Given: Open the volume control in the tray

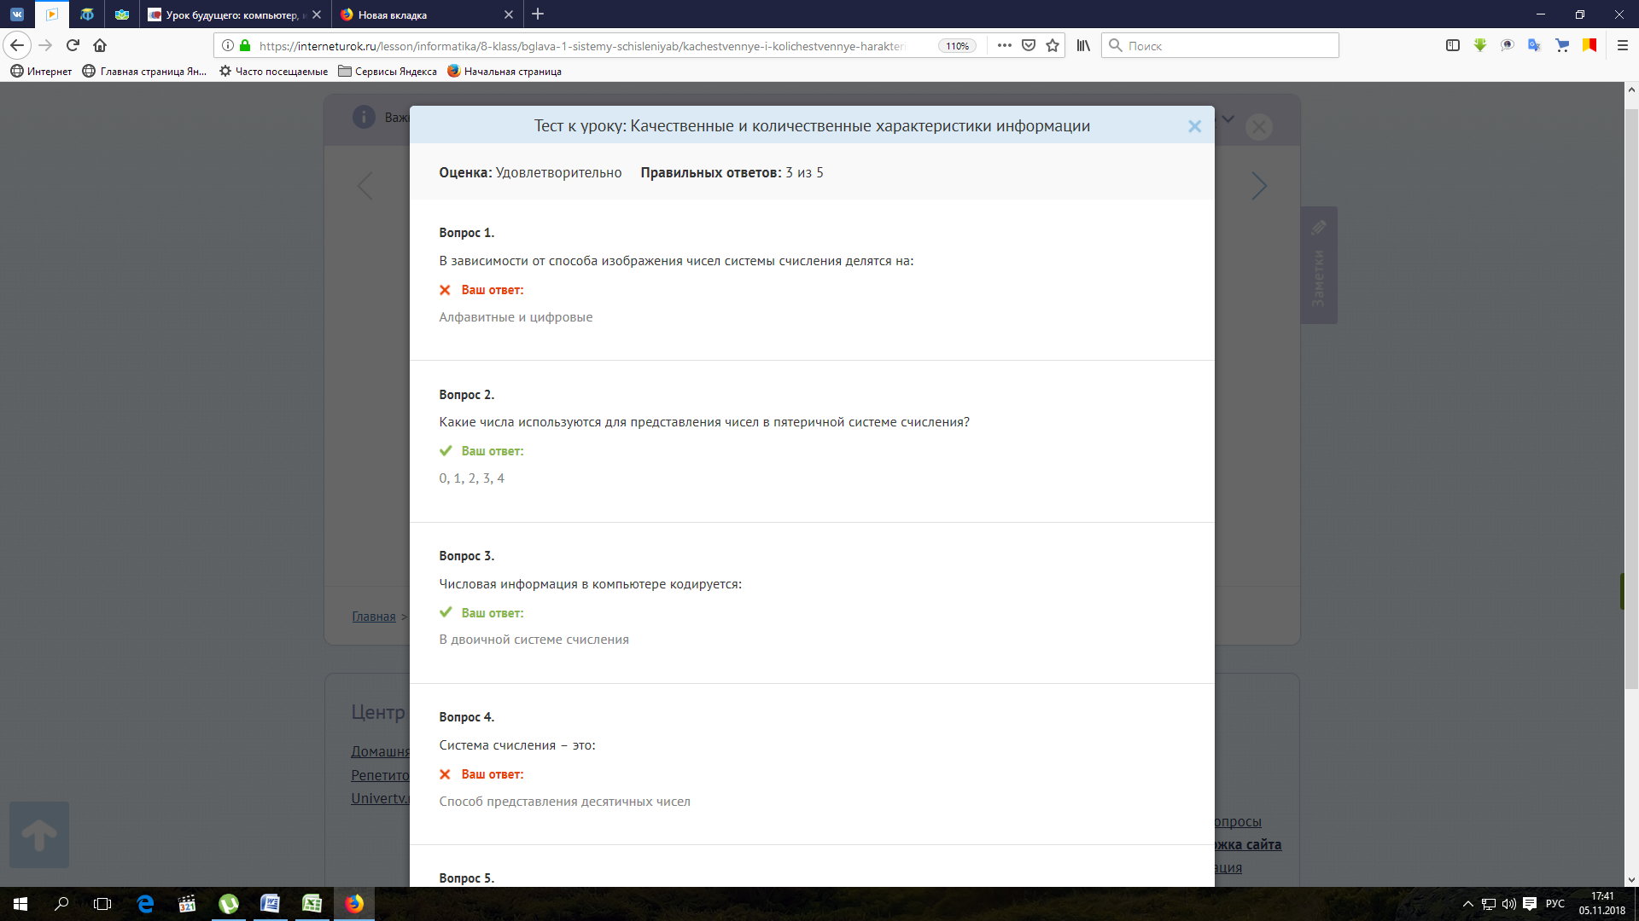Looking at the screenshot, I should tap(1509, 904).
